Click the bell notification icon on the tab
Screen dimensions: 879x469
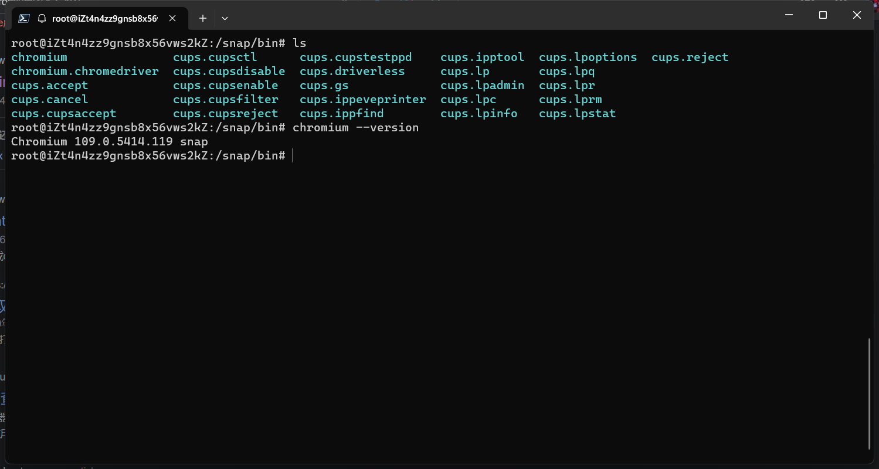pos(42,18)
